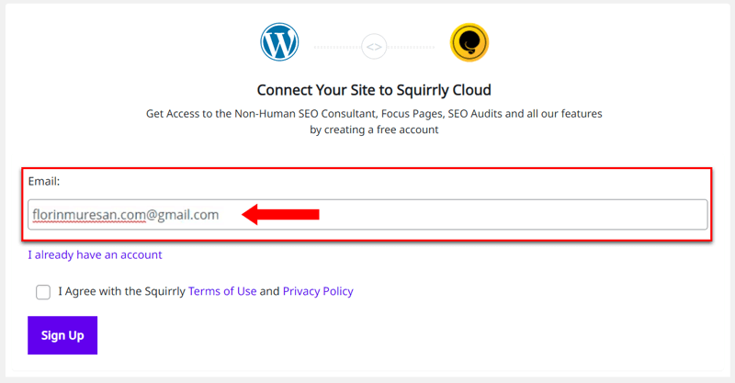Viewport: 735px width, 383px height.
Task: Click the code brackets connection icon
Action: coord(374,47)
